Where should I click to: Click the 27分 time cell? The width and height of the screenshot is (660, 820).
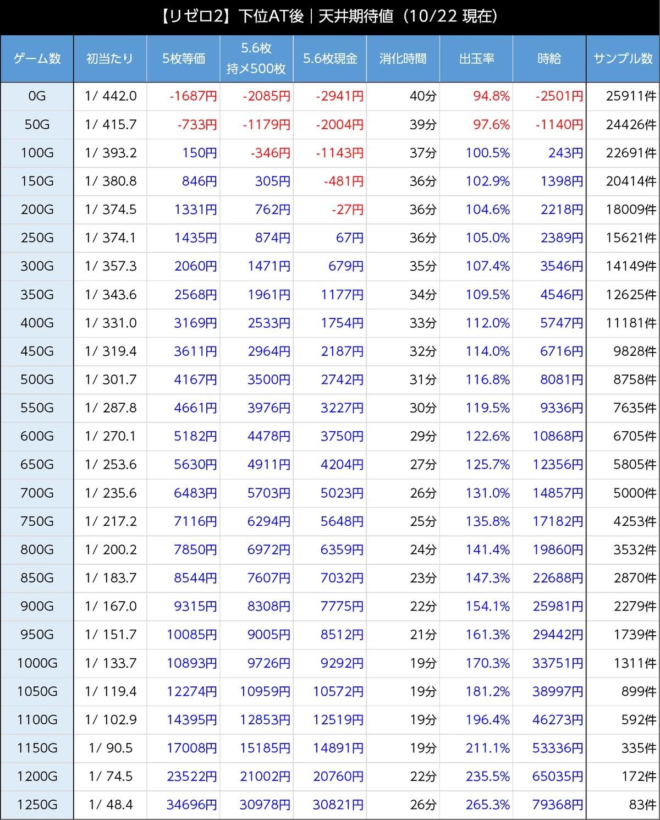pos(403,465)
